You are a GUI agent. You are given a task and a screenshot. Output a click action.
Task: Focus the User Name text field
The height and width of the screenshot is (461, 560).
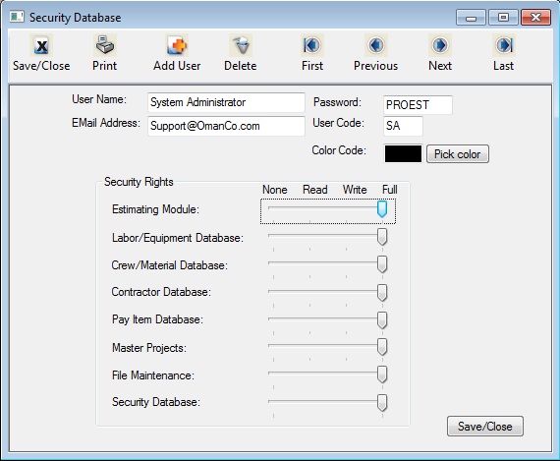click(226, 102)
